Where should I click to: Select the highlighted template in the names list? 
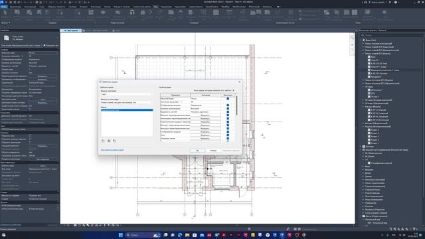(x=127, y=110)
